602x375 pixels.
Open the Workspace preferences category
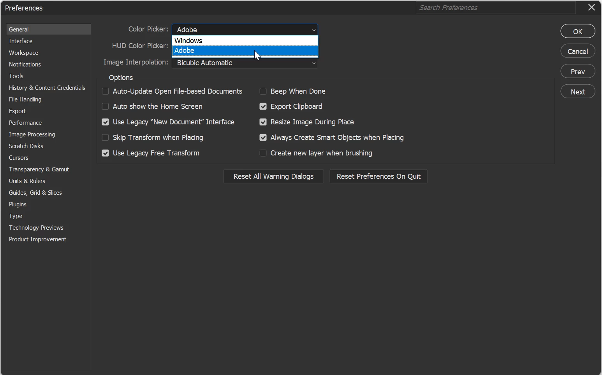[x=49, y=53]
